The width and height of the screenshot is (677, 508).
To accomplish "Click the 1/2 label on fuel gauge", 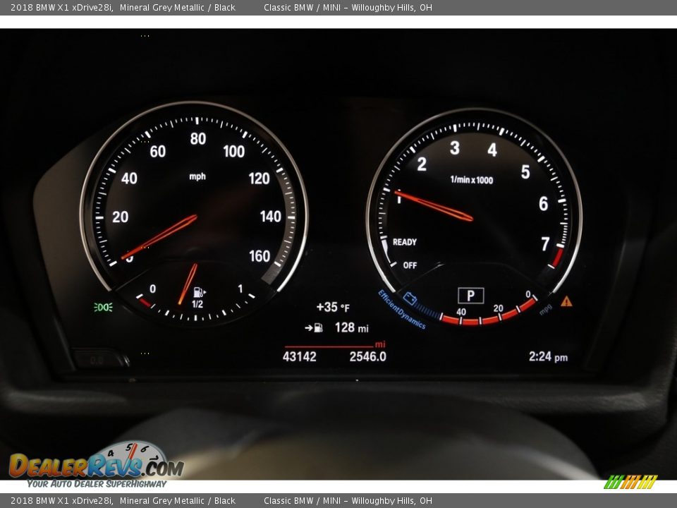I will pyautogui.click(x=197, y=304).
